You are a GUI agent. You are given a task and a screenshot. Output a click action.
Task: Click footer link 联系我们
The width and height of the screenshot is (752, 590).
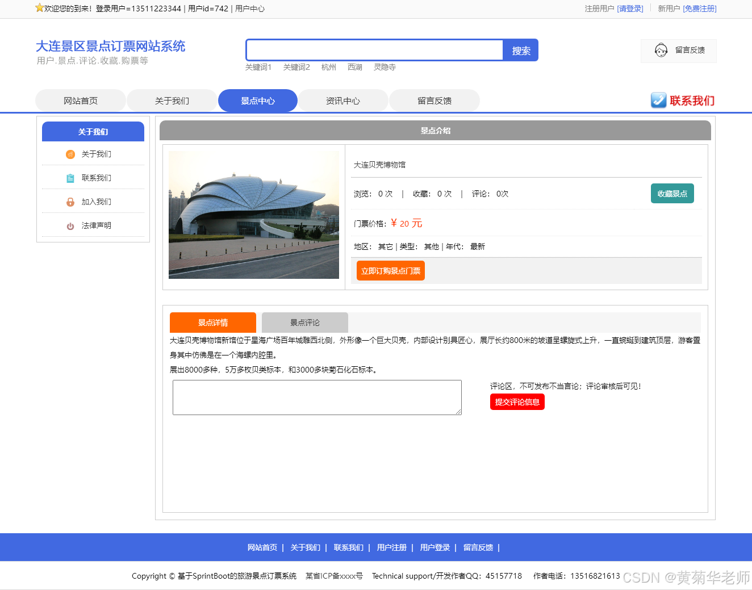(349, 547)
